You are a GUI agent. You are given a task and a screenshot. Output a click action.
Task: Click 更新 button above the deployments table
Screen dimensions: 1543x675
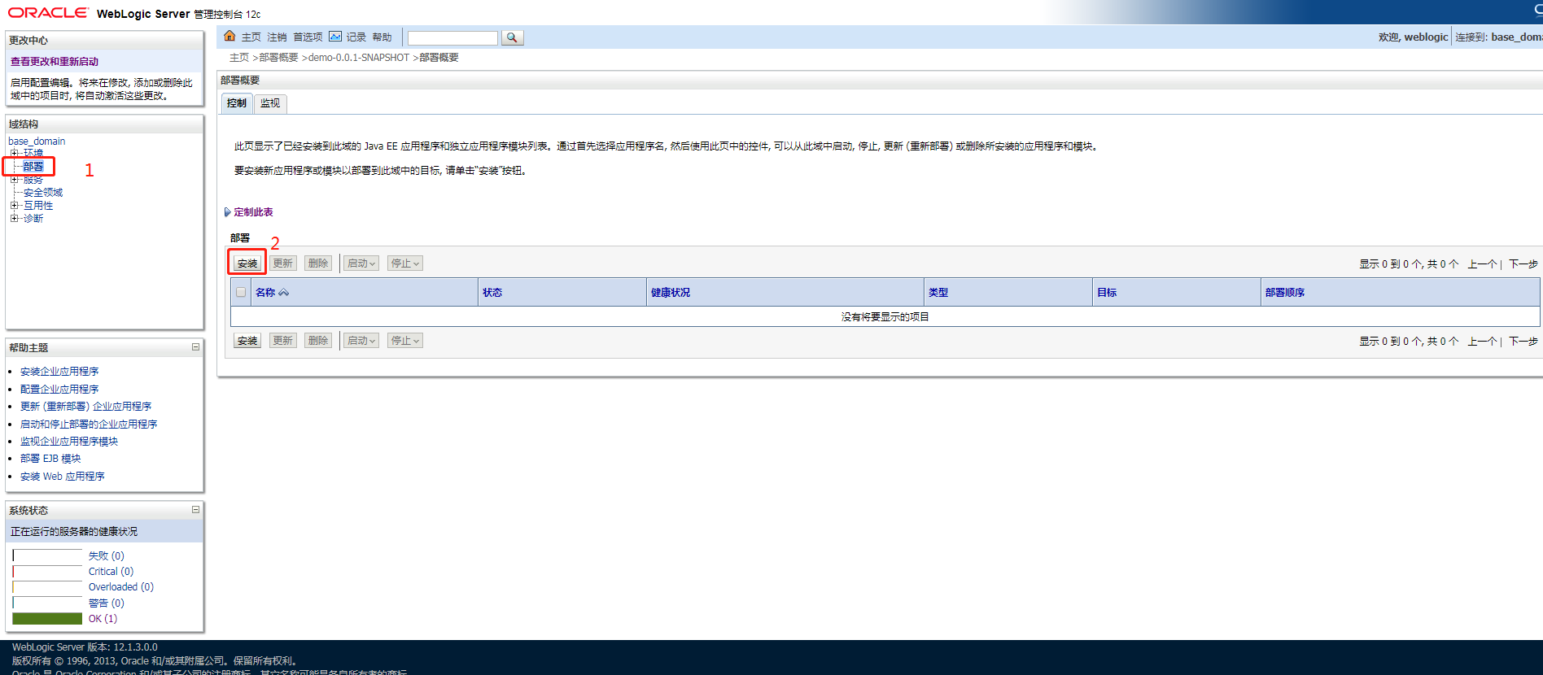click(x=283, y=263)
